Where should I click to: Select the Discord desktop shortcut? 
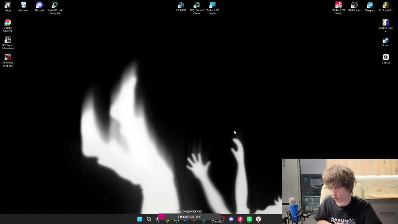[x=39, y=7]
